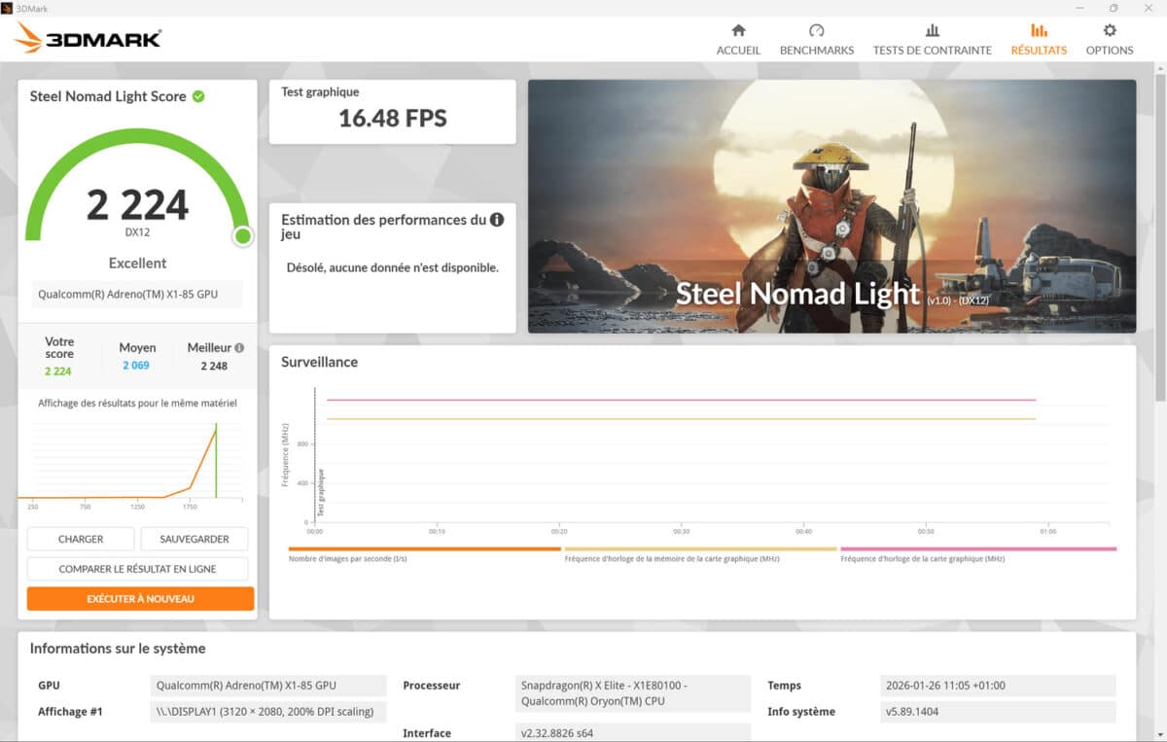Viewport: 1167px width, 742px height.
Task: Click green validation checkmark beside score title
Action: pyautogui.click(x=198, y=96)
